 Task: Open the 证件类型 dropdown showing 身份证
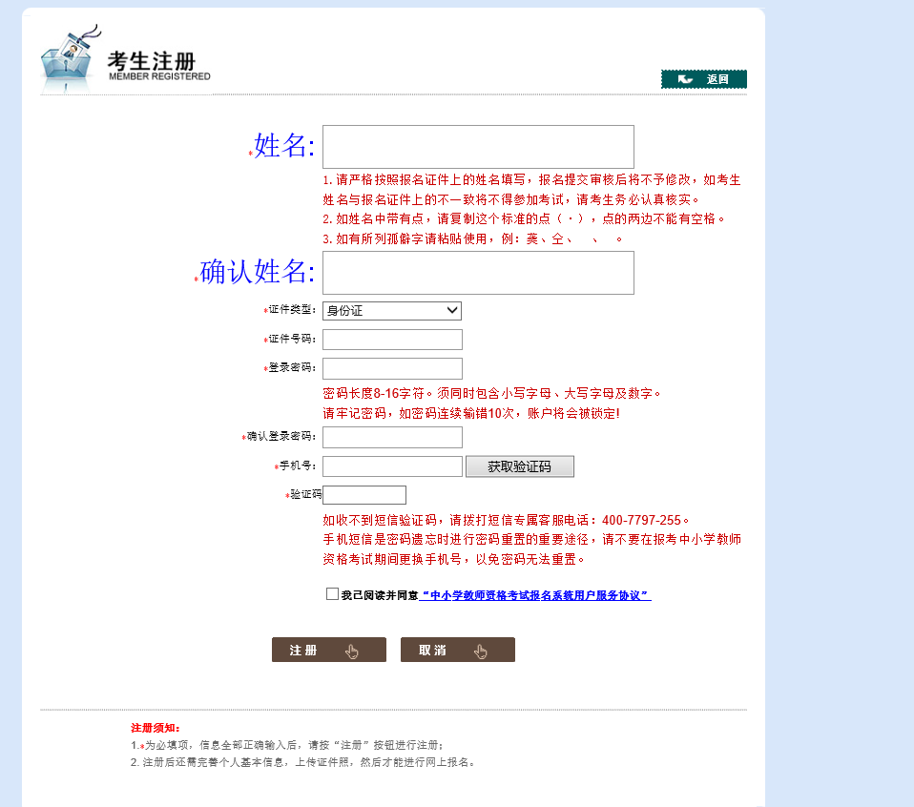point(392,311)
